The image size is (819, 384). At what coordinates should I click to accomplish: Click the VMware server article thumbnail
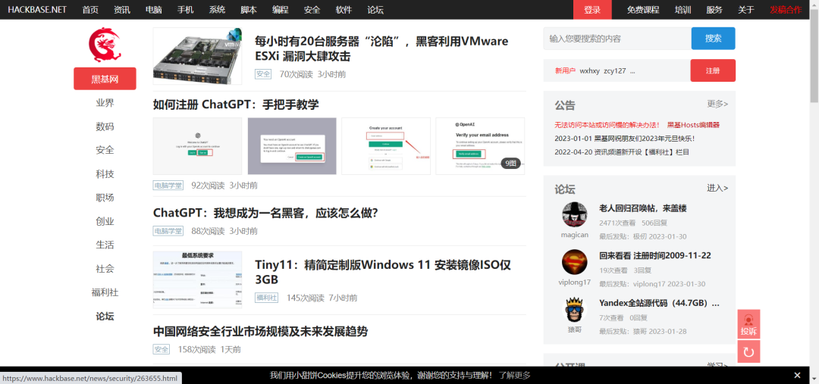point(197,56)
